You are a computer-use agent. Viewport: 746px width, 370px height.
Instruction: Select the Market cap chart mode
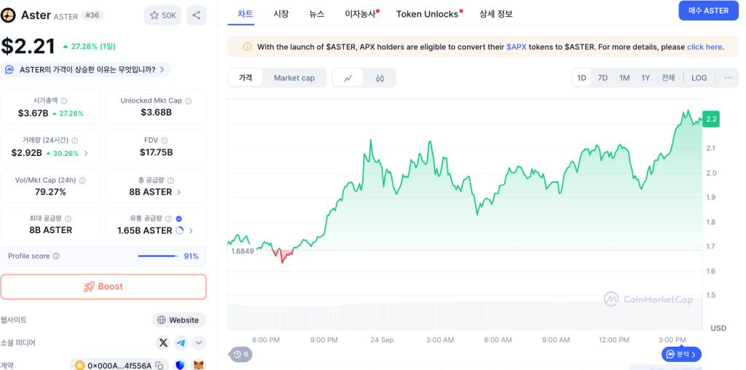294,78
